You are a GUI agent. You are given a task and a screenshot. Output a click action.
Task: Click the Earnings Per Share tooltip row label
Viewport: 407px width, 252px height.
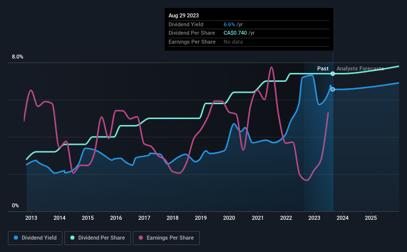(192, 42)
